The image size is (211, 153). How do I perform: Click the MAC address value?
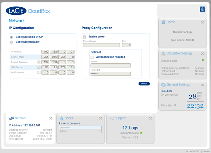coord(43,139)
